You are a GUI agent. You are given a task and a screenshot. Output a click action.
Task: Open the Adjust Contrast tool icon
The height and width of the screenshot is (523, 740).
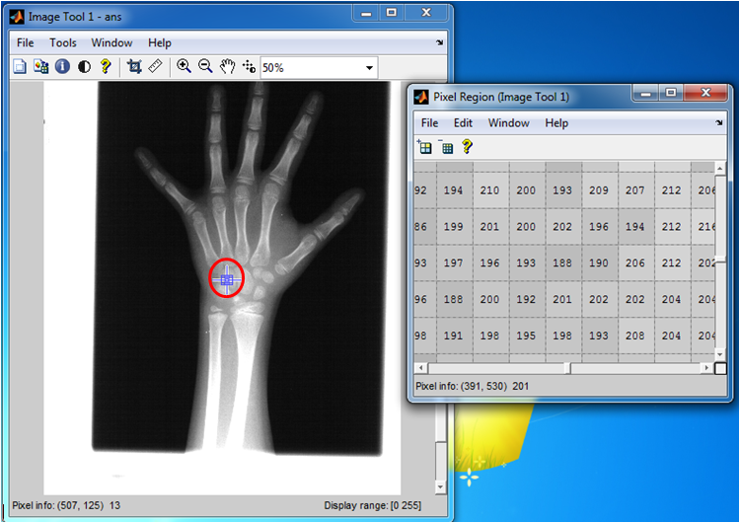tap(84, 66)
